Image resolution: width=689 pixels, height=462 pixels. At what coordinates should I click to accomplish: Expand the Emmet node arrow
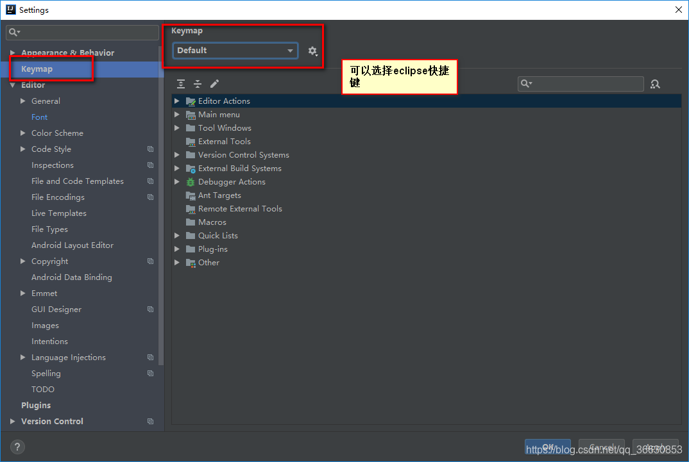23,293
